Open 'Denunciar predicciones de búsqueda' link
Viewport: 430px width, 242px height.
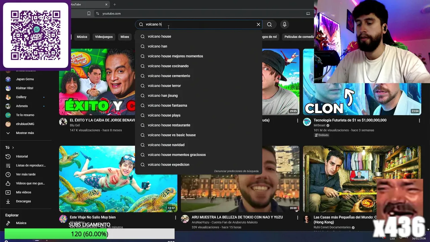(236, 171)
